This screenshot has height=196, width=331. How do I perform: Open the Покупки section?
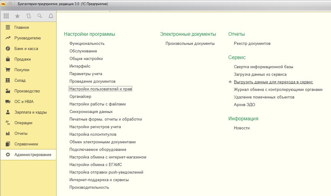pyautogui.click(x=22, y=70)
